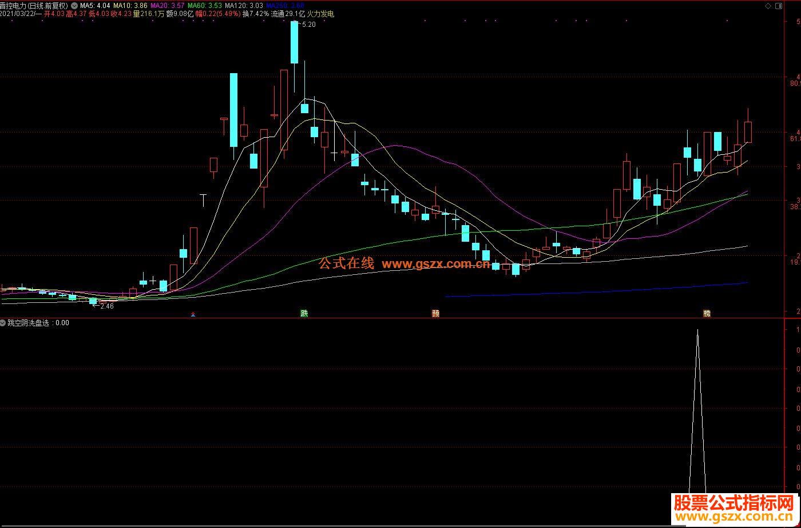Select the MA5: 4.04 label

tap(95, 5)
